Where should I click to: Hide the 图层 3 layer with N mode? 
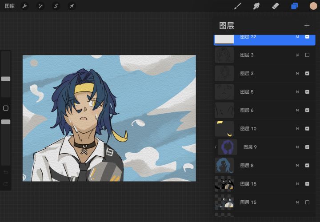pos(307,73)
